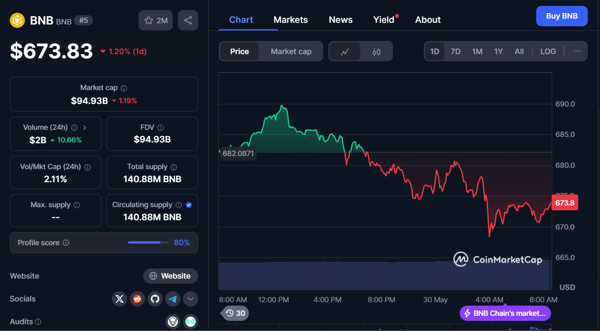Toggle LOG scale on chart
Viewport: 600px width, 331px height.
pos(548,52)
